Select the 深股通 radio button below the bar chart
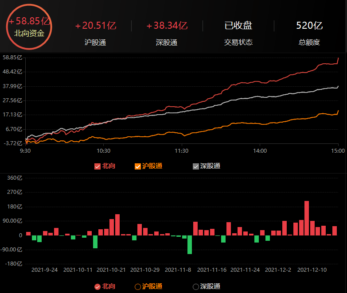 click(196, 287)
